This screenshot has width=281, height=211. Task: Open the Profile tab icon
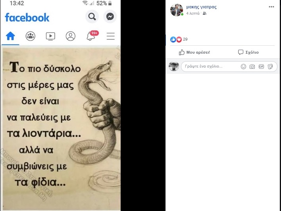click(x=71, y=36)
